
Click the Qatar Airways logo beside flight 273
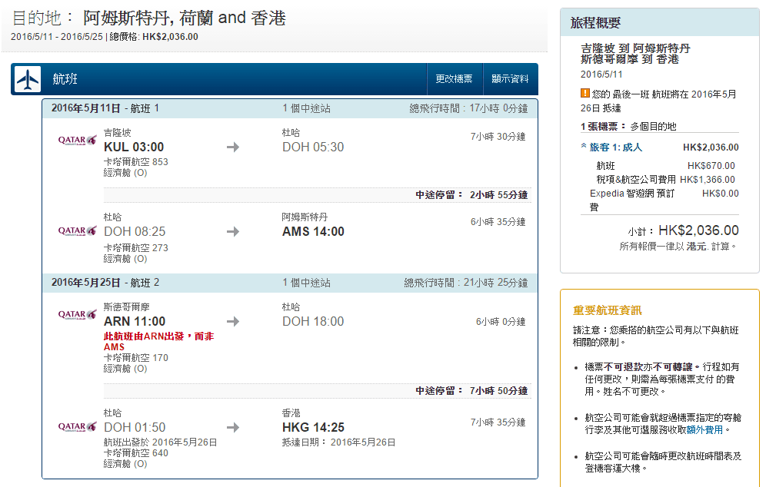tap(78, 230)
